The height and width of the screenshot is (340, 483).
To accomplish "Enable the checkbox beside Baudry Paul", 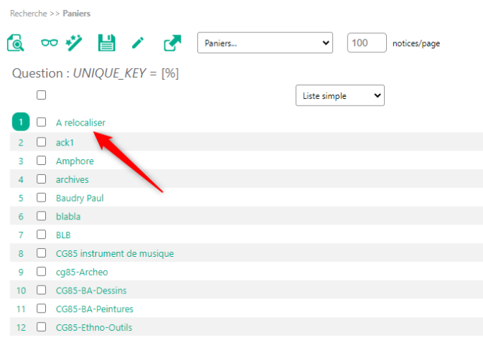I will pos(42,198).
